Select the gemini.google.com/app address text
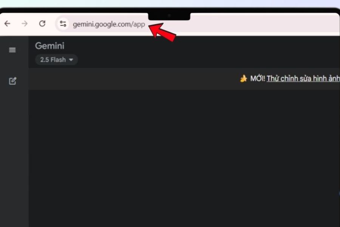 pyautogui.click(x=109, y=24)
